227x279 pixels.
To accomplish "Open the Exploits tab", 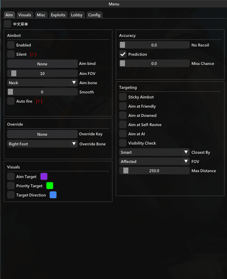I will point(58,15).
